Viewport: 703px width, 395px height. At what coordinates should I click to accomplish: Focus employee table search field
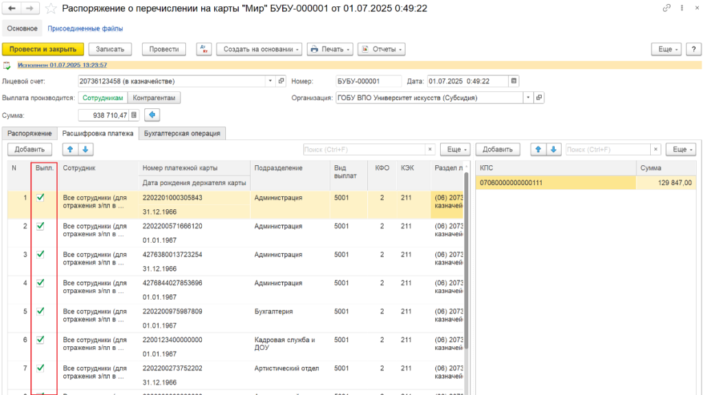(364, 149)
